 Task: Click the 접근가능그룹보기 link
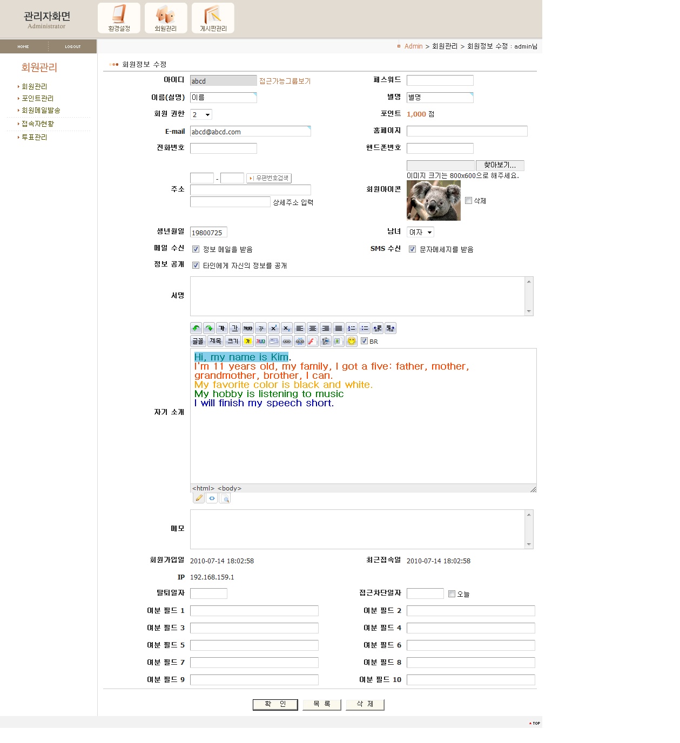[x=285, y=81]
